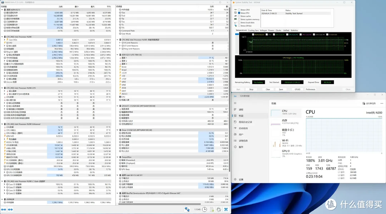Close HWiNFO sensors with blue X icon
This screenshot has width=386, height=214.
226,209
